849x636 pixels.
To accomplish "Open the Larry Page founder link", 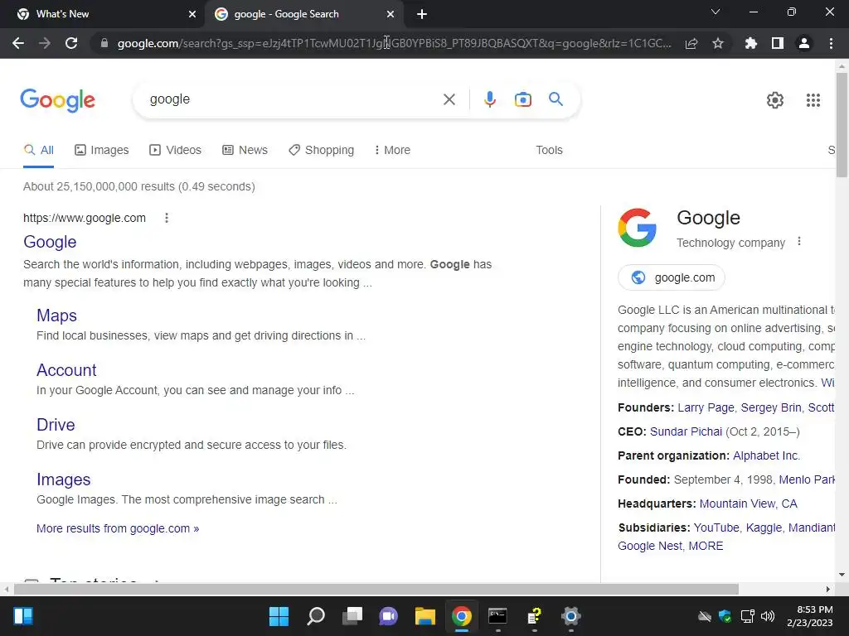I will (x=706, y=407).
